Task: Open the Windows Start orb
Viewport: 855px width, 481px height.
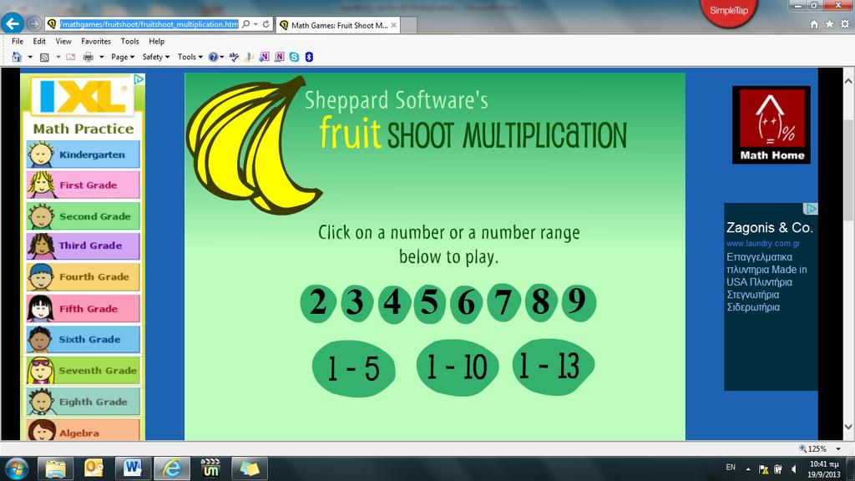Action: 17,468
